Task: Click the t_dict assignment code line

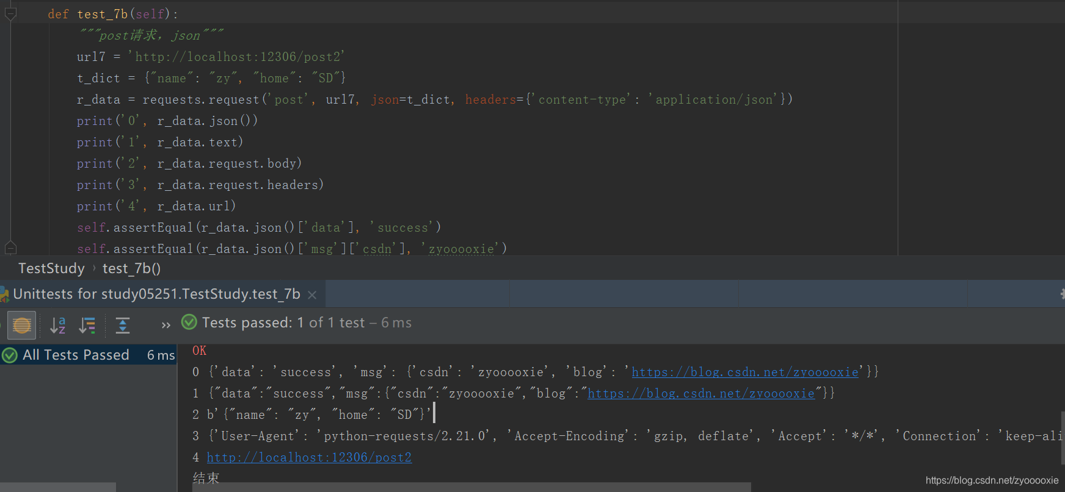Action: tap(211, 78)
